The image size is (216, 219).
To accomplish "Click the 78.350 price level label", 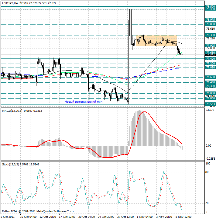I will click(x=211, y=35).
